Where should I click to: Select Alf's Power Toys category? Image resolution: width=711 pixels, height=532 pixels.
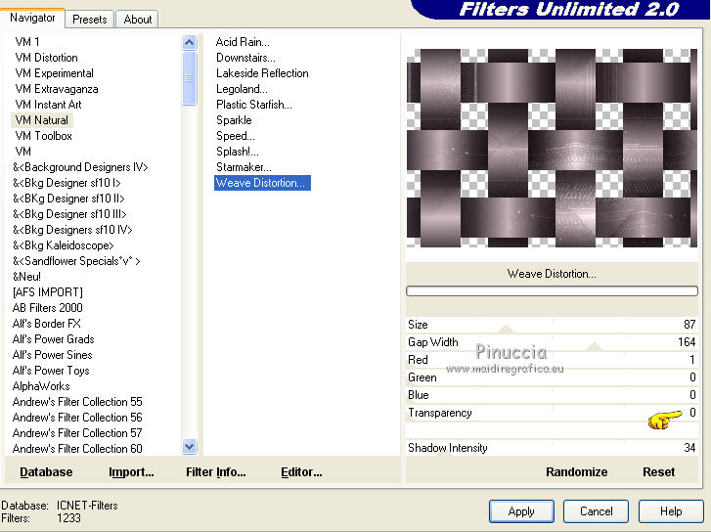[x=51, y=371]
